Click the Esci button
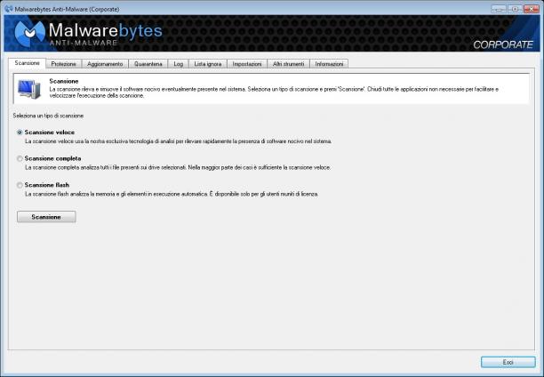Screen dimensions: 544x377 [x=508, y=362]
